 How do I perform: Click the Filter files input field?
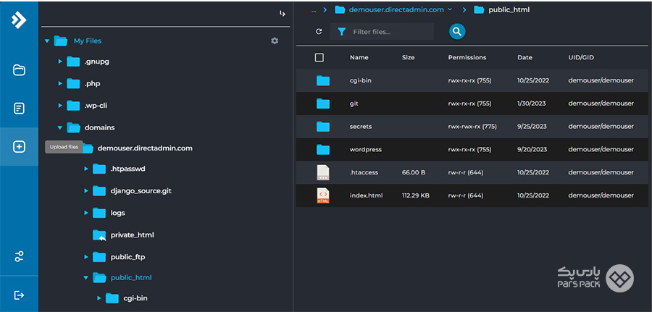(382, 32)
